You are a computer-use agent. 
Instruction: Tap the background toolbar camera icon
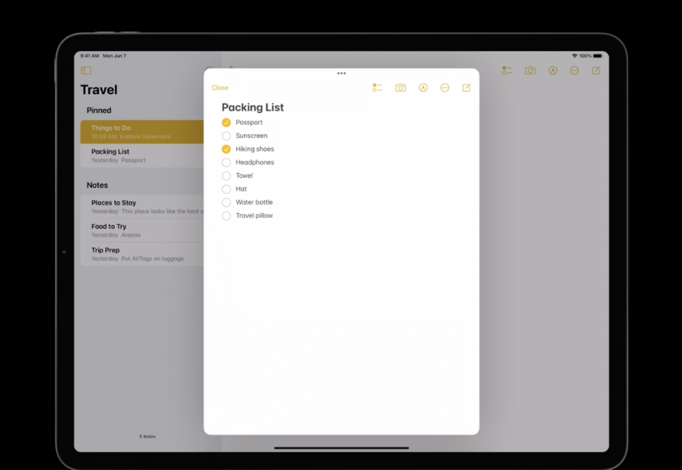pyautogui.click(x=530, y=70)
